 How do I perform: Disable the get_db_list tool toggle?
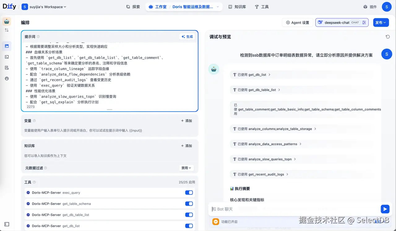tap(189, 226)
